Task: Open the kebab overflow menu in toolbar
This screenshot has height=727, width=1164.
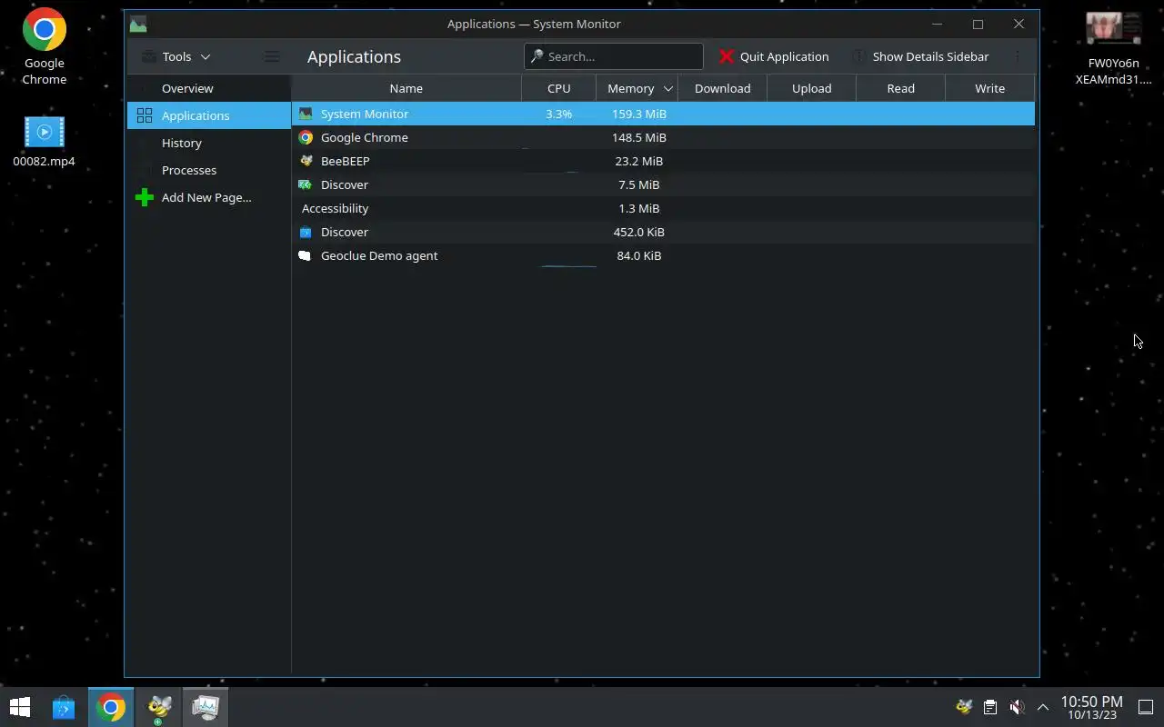Action: coord(1018,56)
